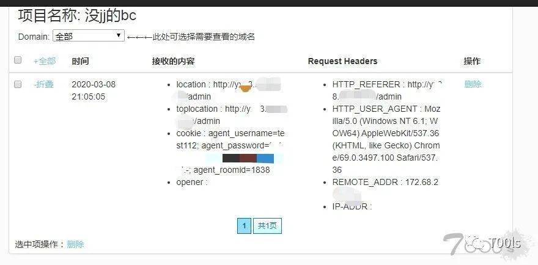The width and height of the screenshot is (538, 265).
Task: Delete the record using 删除 in 操作 column
Action: [473, 84]
